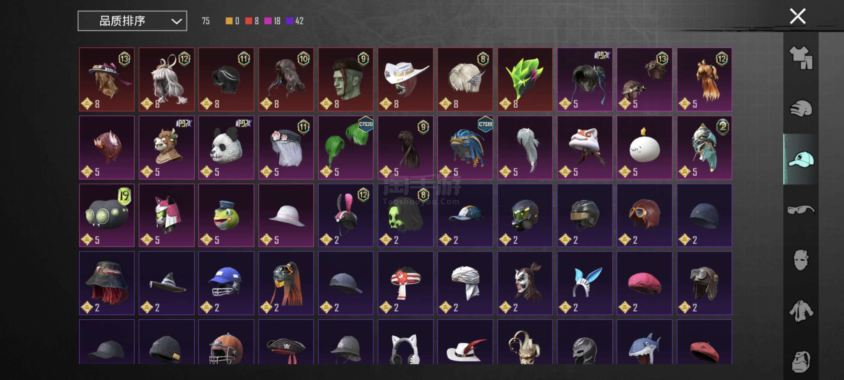Image resolution: width=844 pixels, height=380 pixels.
Task: Select the white cowboy hat item
Action: coord(405,79)
